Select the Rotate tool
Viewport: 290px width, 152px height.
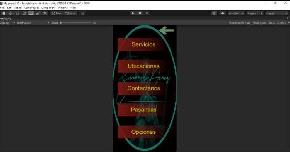(17, 13)
